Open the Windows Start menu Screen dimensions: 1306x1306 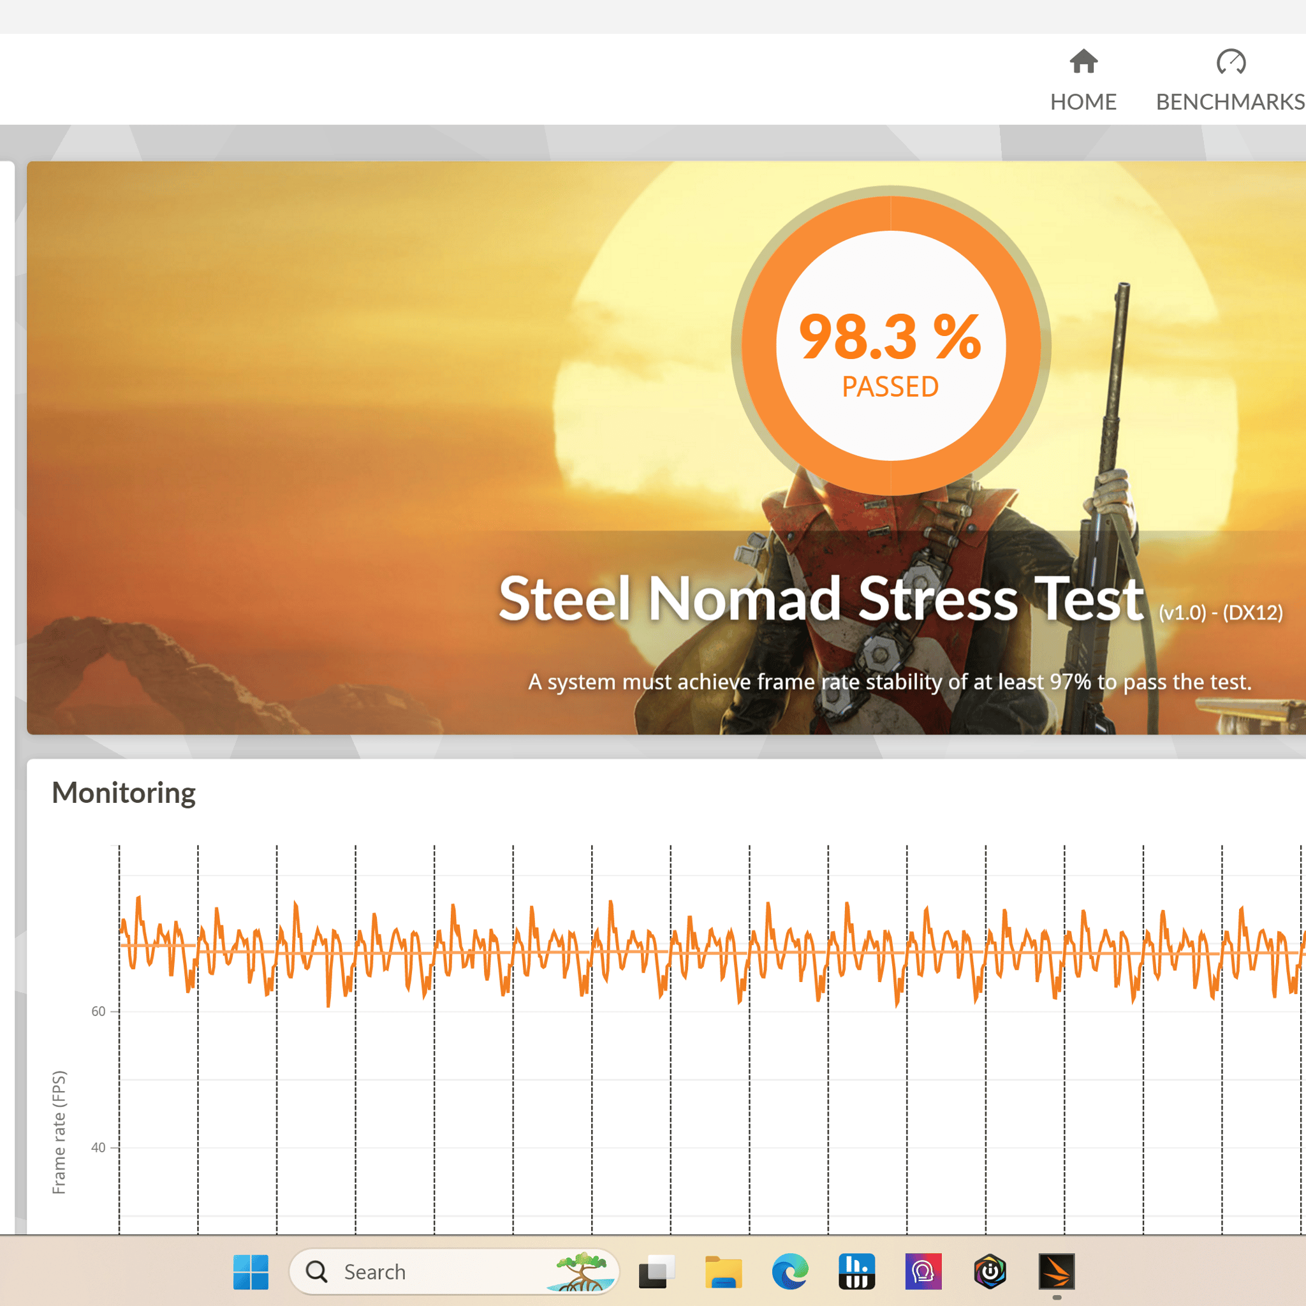point(251,1272)
